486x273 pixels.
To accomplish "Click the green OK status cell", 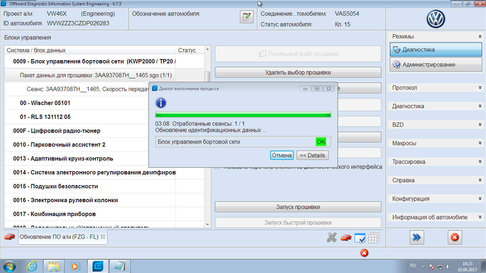I will tap(321, 142).
